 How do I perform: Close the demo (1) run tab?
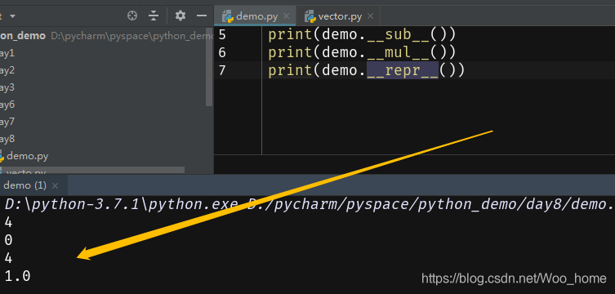click(x=56, y=186)
